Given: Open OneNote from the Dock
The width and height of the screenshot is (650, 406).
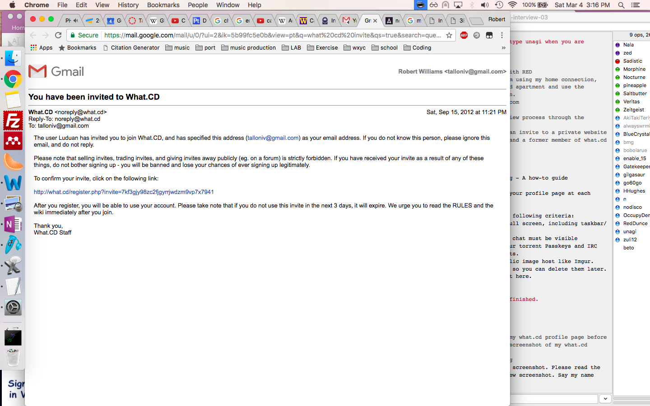Looking at the screenshot, I should pos(13,224).
